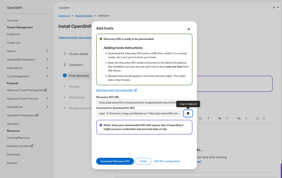Open Downloads in the sidebar
The height and width of the screenshot is (178, 282).
[x=13, y=155]
